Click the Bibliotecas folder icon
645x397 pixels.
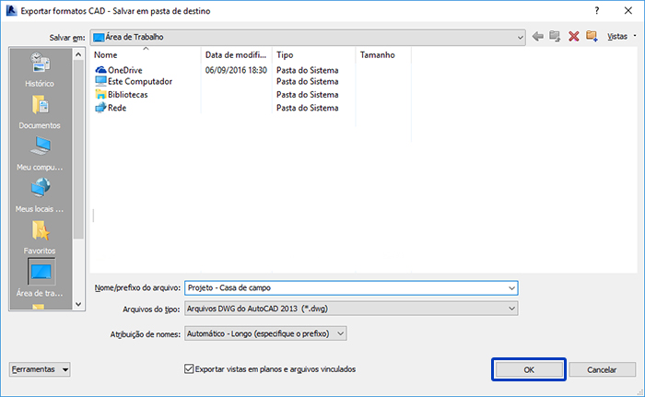100,94
